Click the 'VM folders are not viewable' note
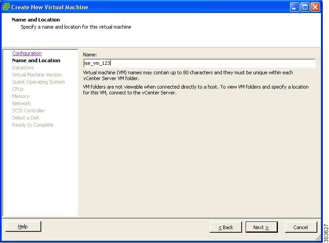329x243 pixels. [195, 90]
